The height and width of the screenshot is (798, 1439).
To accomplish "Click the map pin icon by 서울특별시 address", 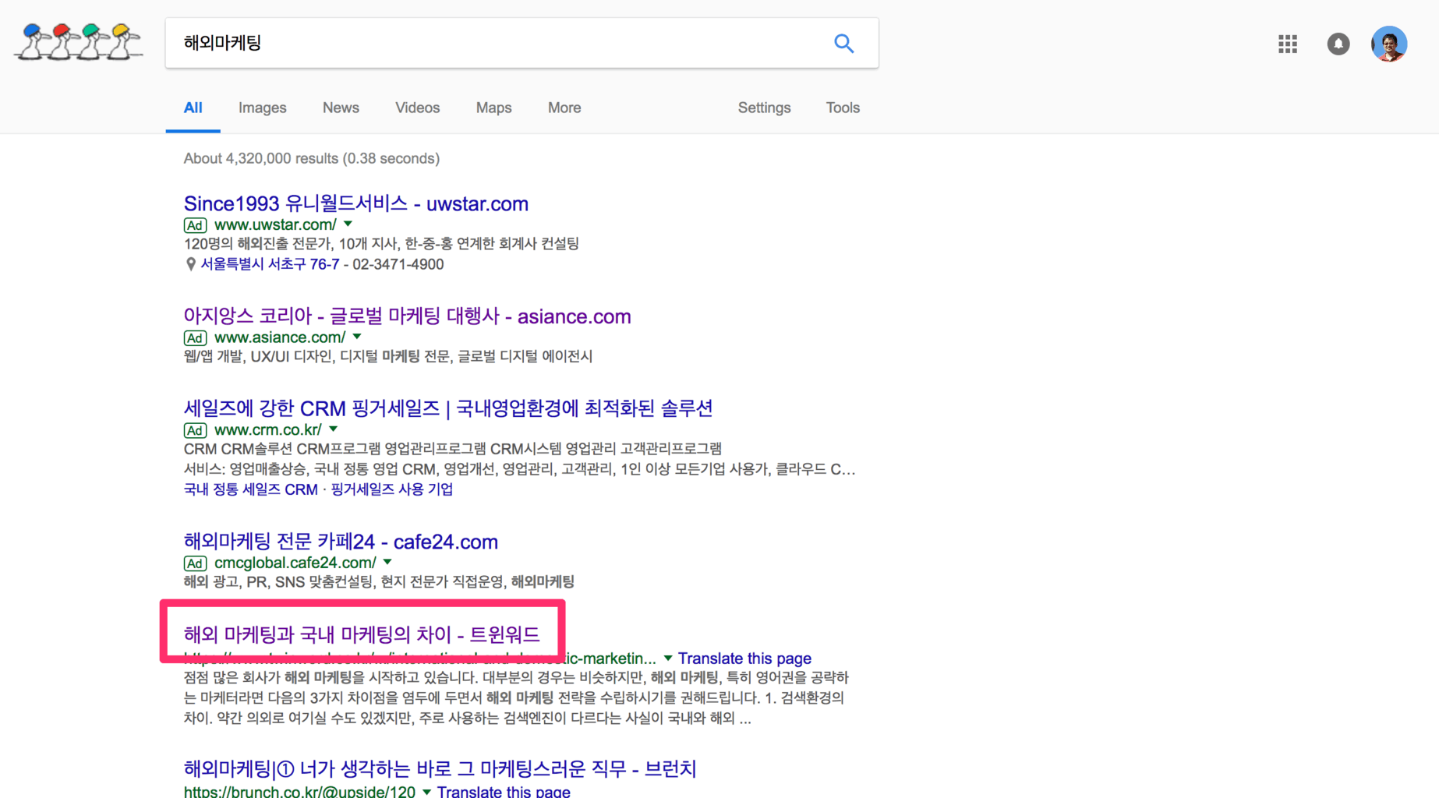I will (190, 264).
